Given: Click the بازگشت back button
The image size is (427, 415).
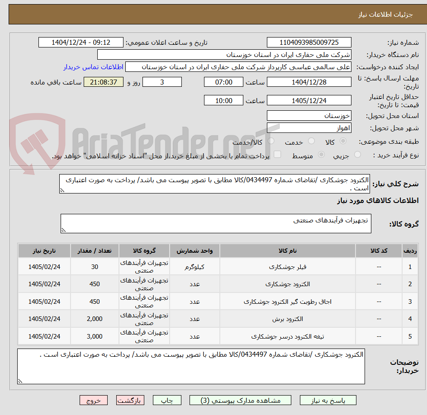Looking at the screenshot, I should (130, 400).
